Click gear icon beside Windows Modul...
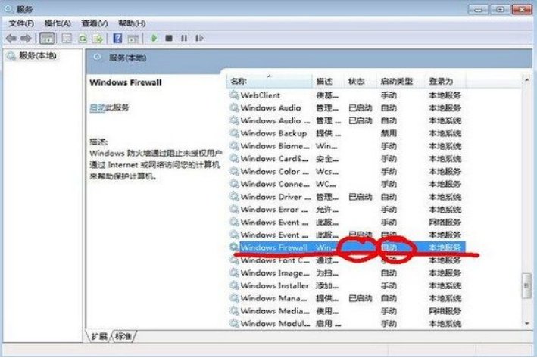The image size is (537, 358). click(x=234, y=323)
